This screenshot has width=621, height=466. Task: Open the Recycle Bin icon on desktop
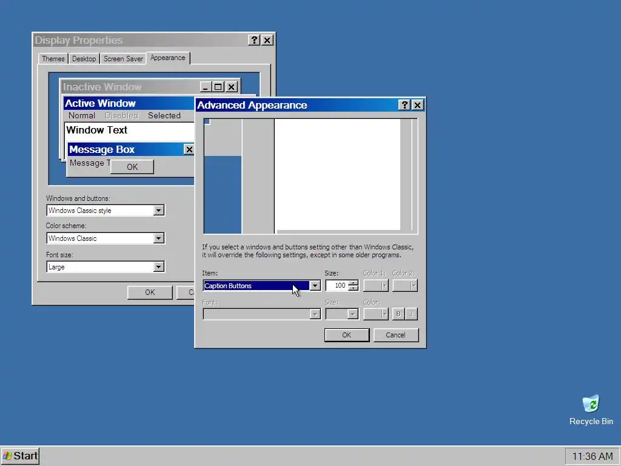point(591,410)
